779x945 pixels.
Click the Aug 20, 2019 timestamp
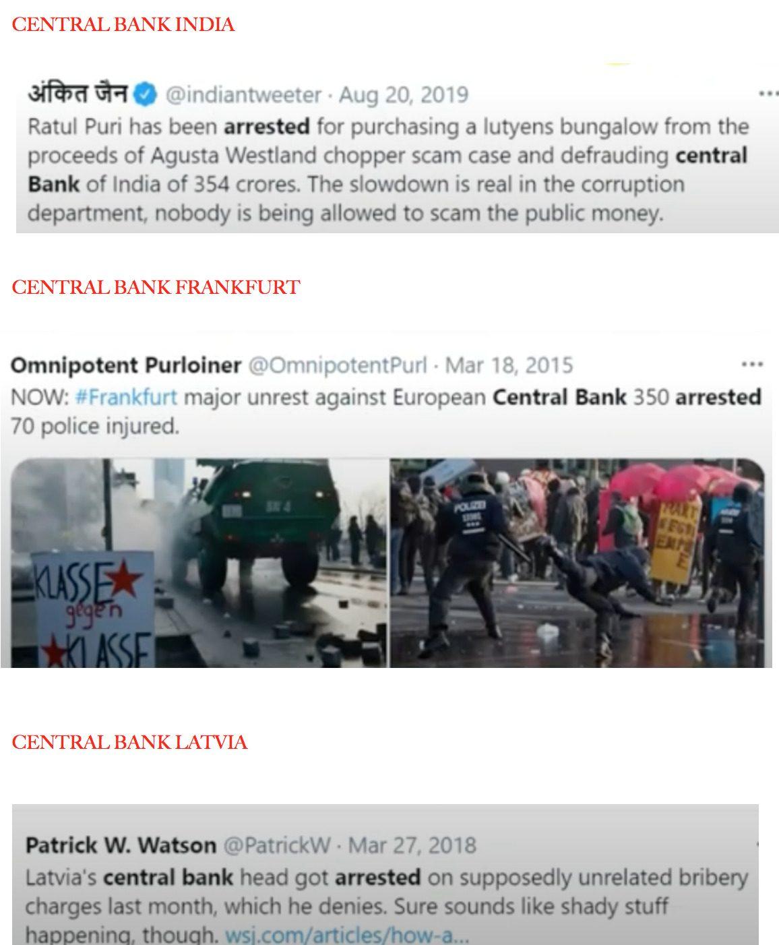pyautogui.click(x=404, y=94)
